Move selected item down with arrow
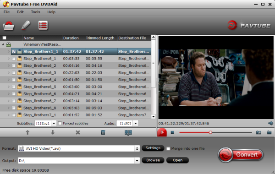 coord(53,132)
